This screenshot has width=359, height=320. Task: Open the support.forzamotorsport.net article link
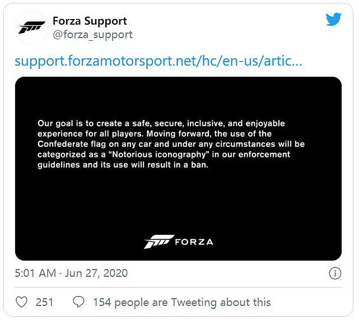point(158,61)
